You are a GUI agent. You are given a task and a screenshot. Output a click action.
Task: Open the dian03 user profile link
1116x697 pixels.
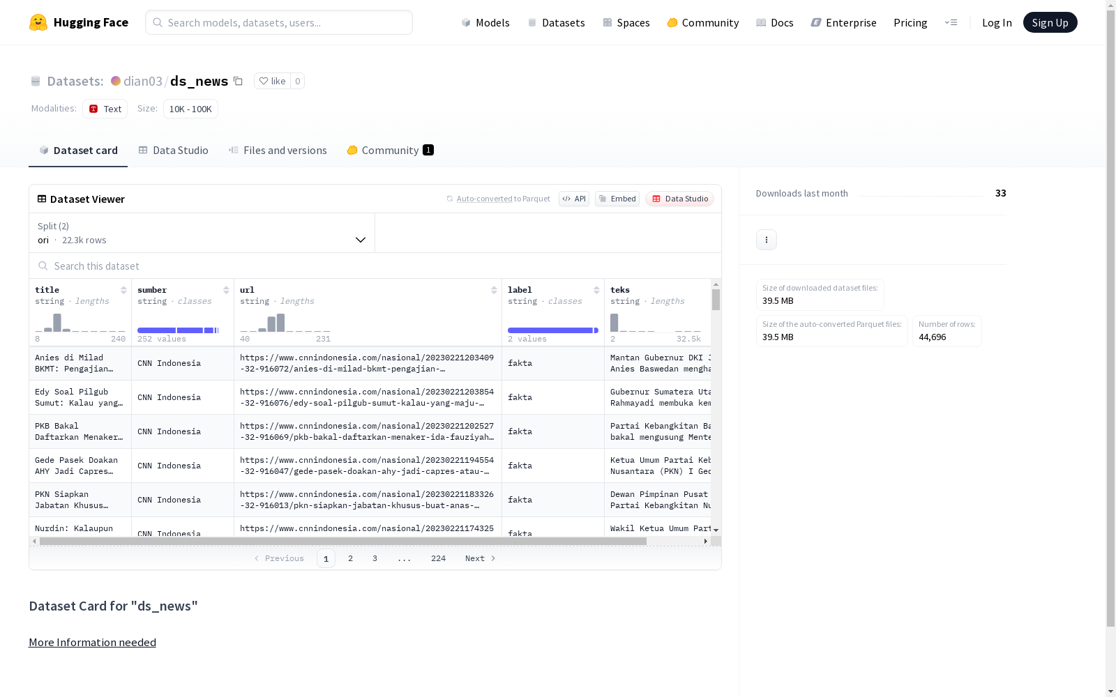[x=143, y=81]
